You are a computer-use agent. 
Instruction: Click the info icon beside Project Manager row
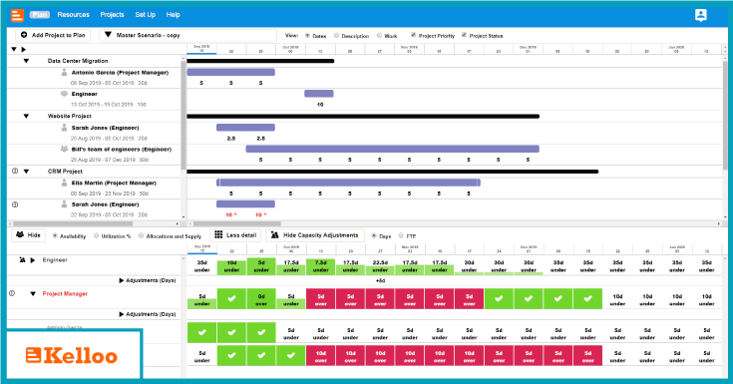(12, 293)
